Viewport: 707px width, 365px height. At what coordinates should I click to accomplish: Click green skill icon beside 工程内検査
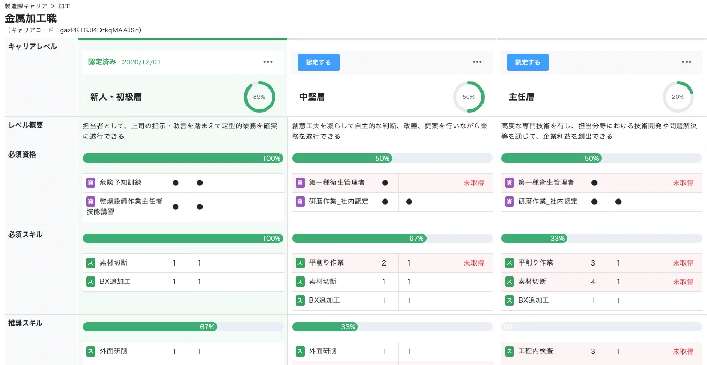click(x=509, y=351)
